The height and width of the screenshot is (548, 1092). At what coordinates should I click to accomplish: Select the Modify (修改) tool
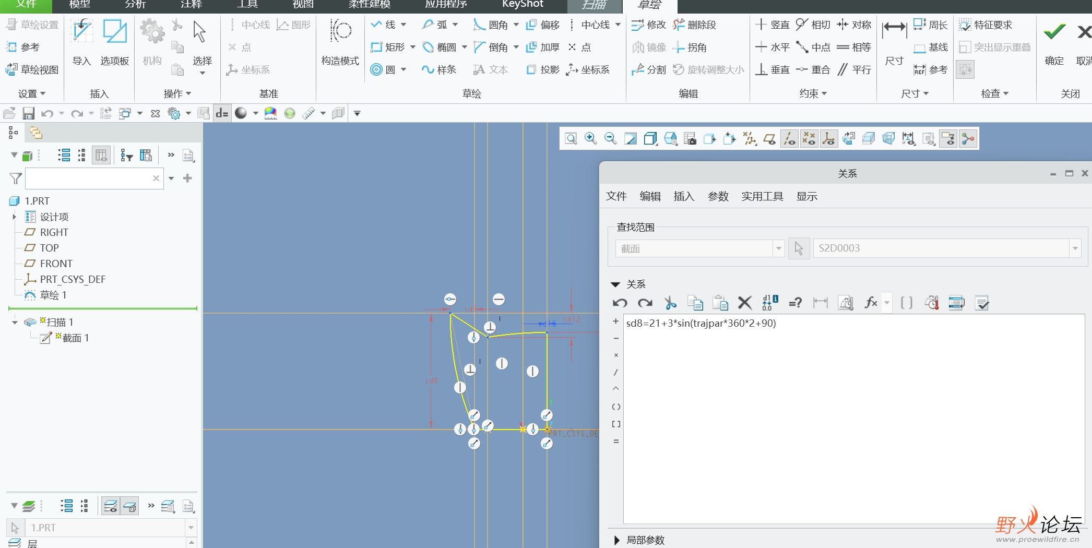coord(649,25)
